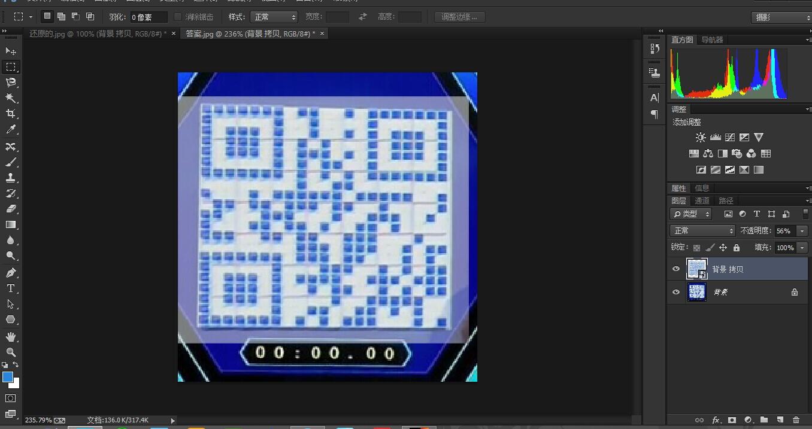
Task: Click the 调整边缘 refine edge button
Action: (459, 17)
